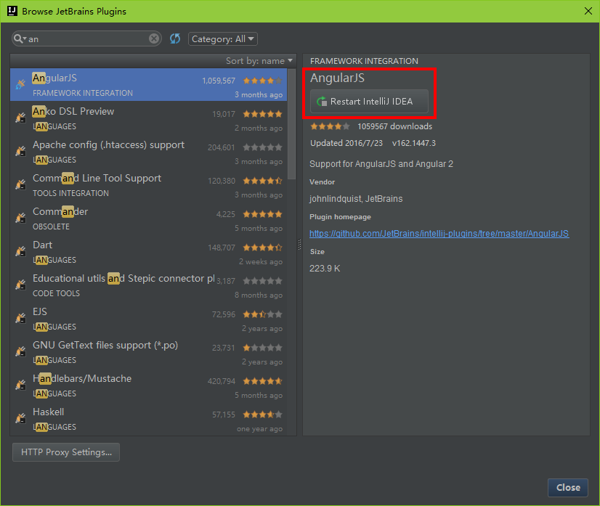Viewport: 600px width, 506px height.
Task: Select Command Line Tool Support
Action: [x=148, y=184]
